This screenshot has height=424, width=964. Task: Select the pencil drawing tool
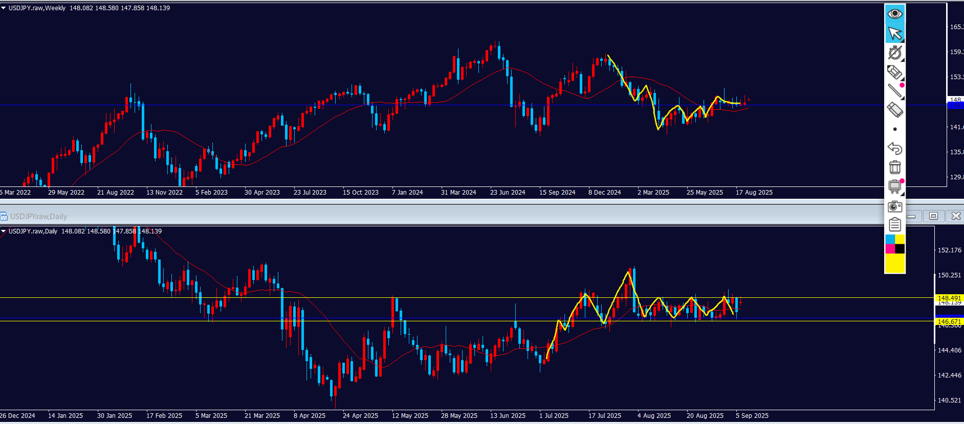894,72
